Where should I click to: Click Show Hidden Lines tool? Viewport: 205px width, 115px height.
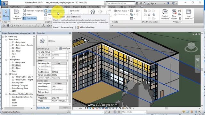click(x=54, y=11)
